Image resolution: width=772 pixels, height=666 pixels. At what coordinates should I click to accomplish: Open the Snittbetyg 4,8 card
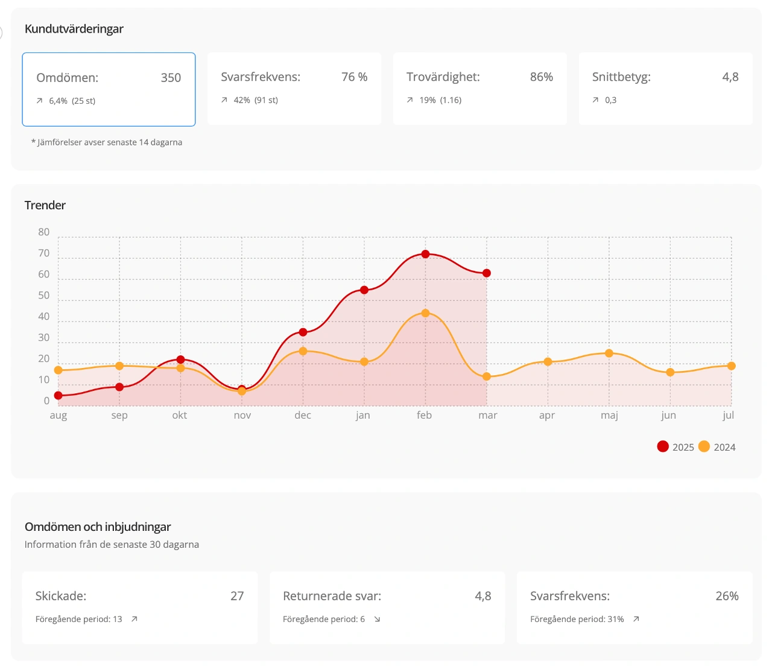click(665, 89)
